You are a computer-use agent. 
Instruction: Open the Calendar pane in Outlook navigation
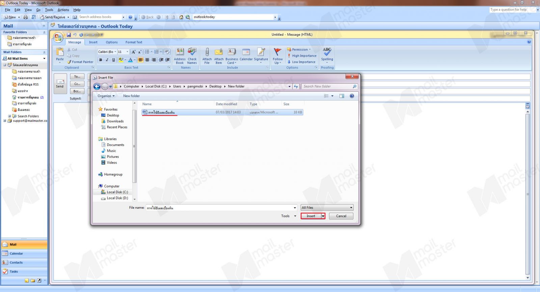(x=24, y=254)
